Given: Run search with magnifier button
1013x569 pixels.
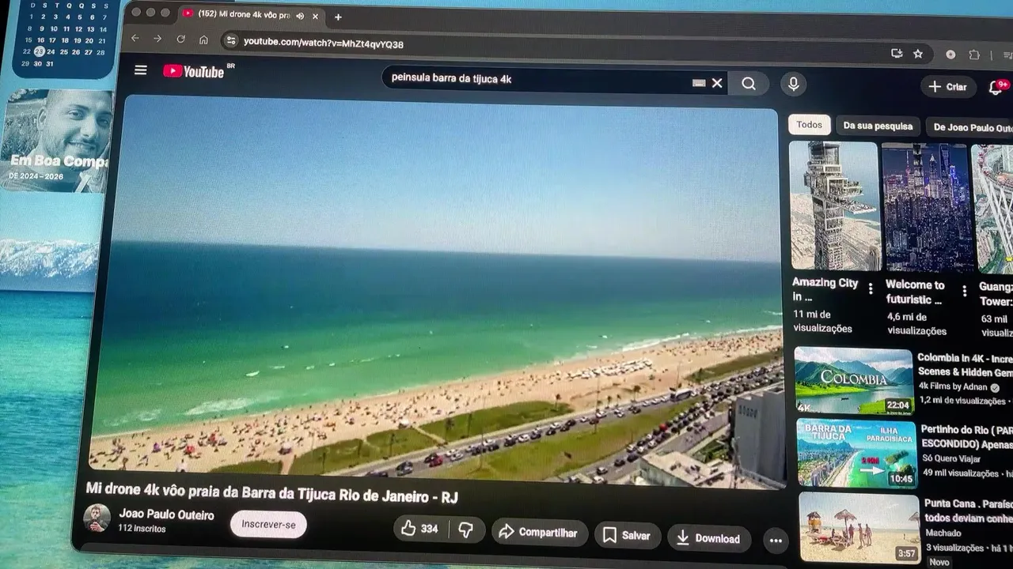Looking at the screenshot, I should pyautogui.click(x=749, y=84).
